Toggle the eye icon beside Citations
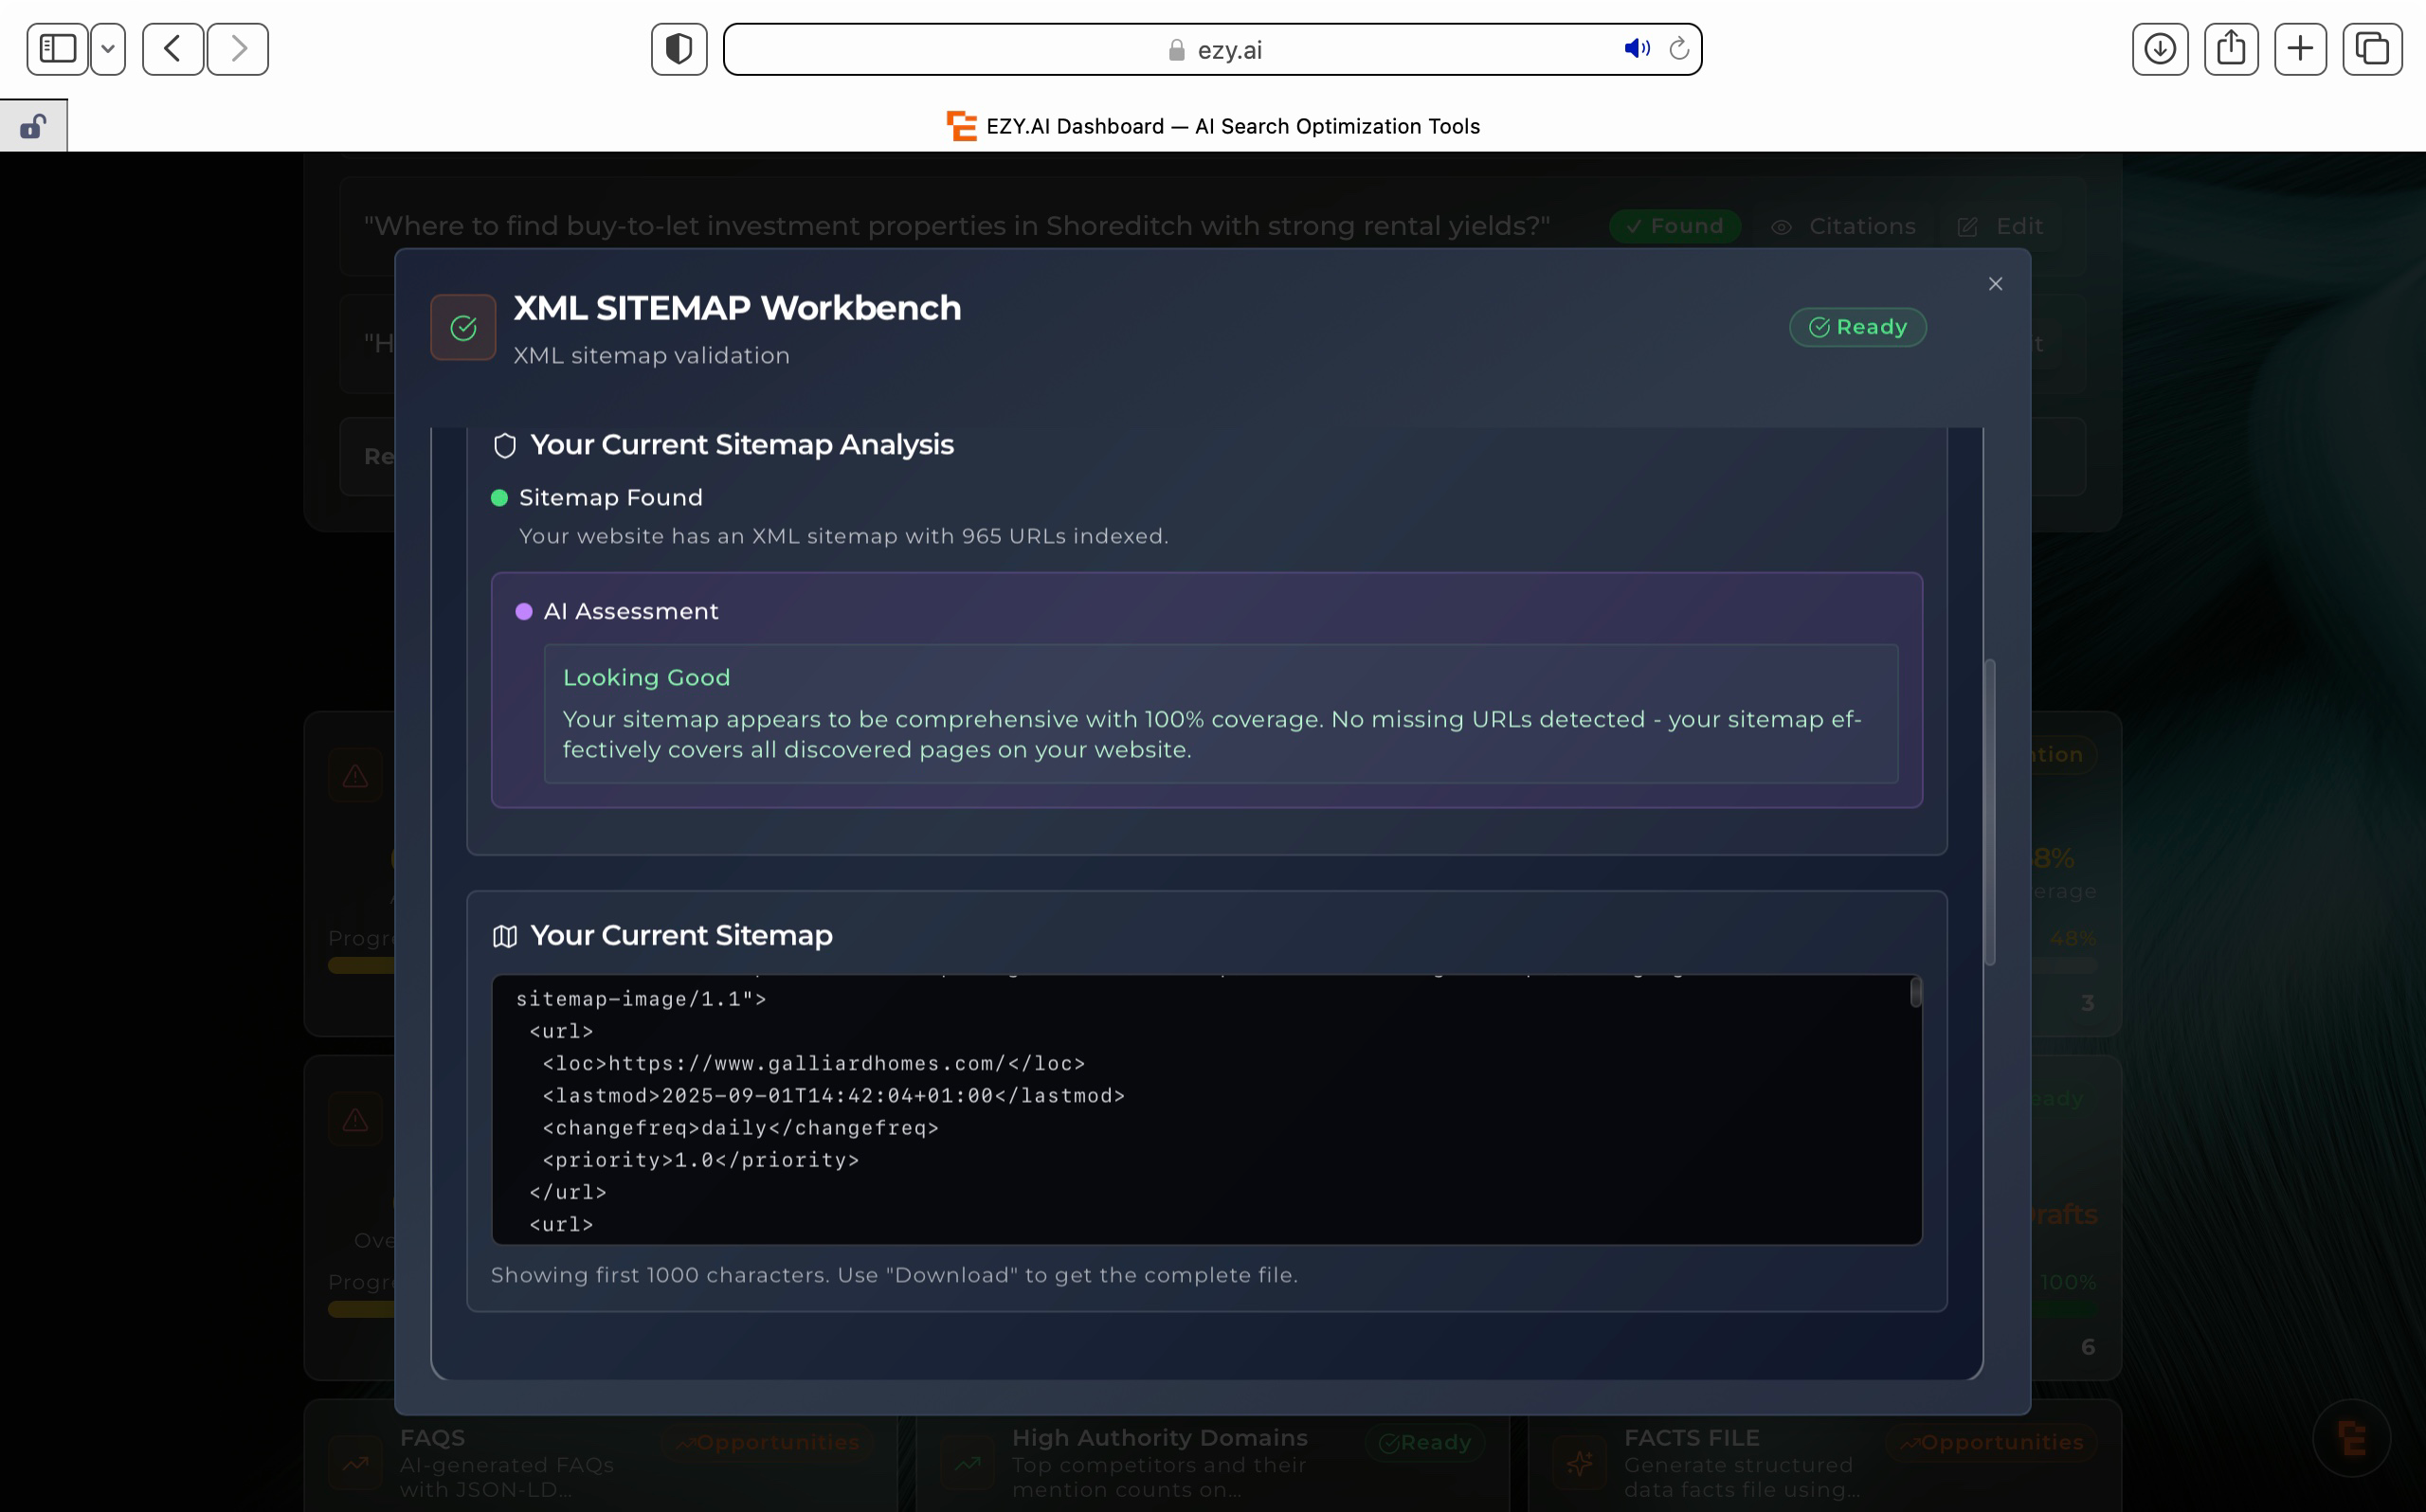2426x1512 pixels. (1782, 227)
